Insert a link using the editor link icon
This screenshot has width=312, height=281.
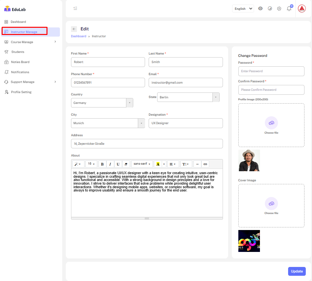205,164
